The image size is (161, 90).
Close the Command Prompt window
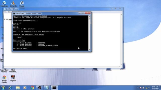point(88,13)
